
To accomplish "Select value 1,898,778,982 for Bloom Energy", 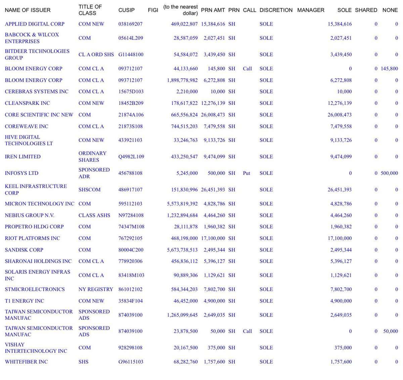I will pos(182,80).
